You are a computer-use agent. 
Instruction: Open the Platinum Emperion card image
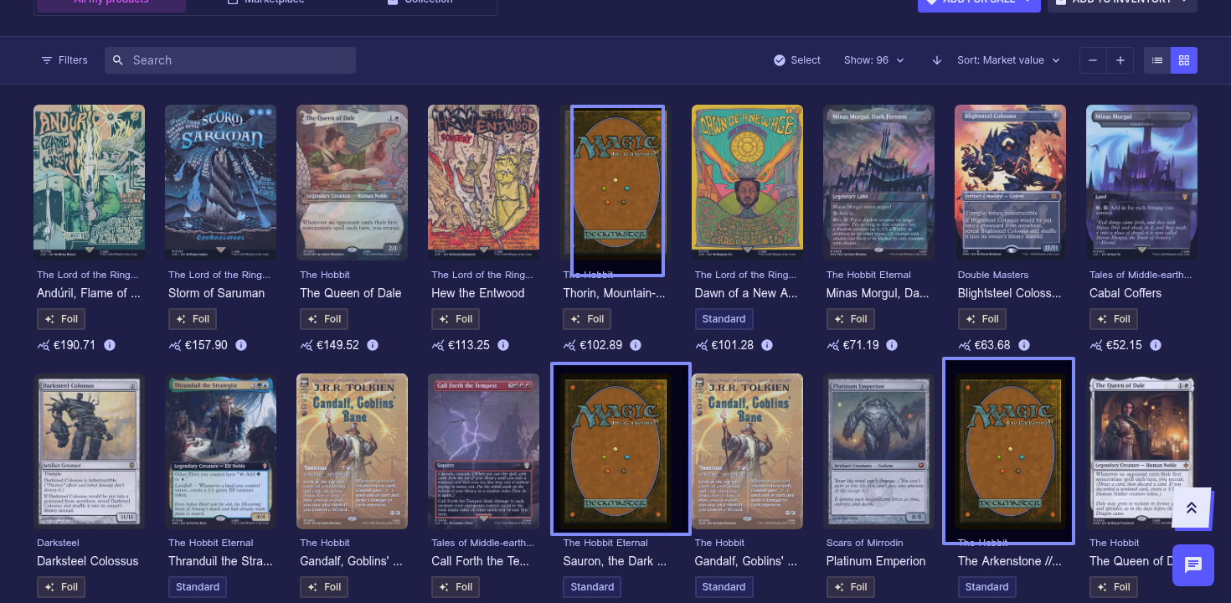[878, 451]
